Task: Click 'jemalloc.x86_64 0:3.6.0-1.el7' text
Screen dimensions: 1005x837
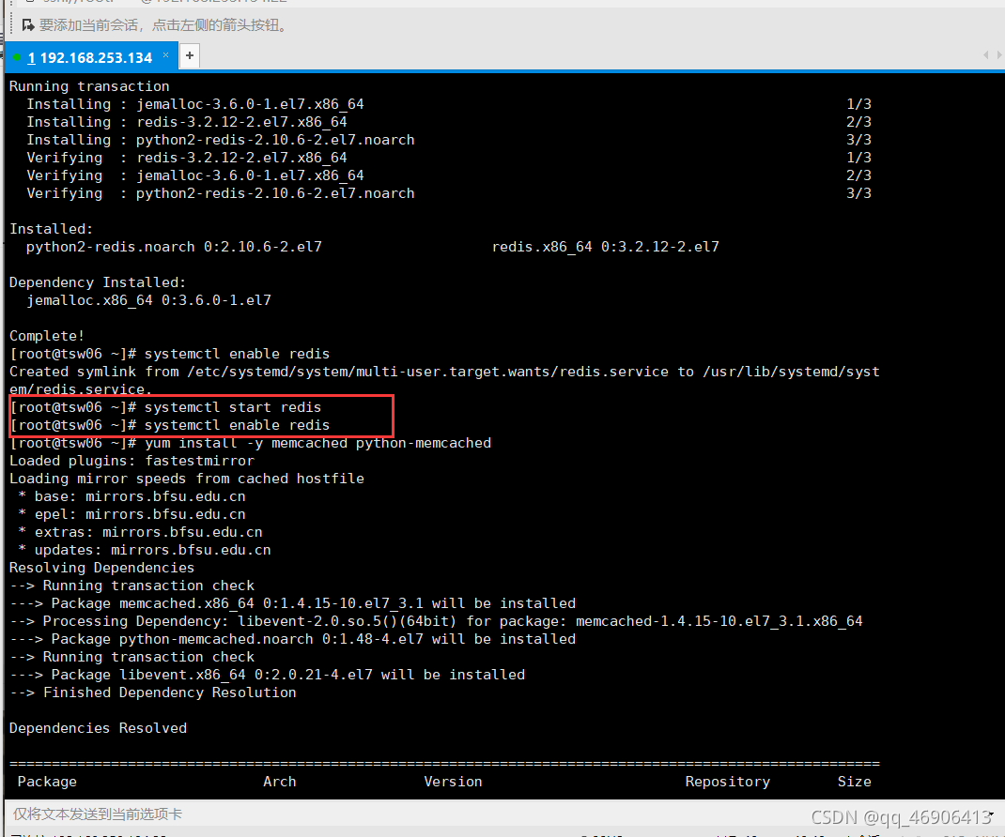Action: [x=148, y=300]
